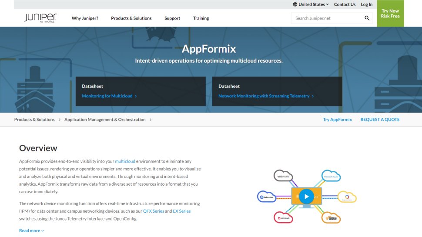Click the Contact Us link
The image size is (422, 237).
point(345,4)
